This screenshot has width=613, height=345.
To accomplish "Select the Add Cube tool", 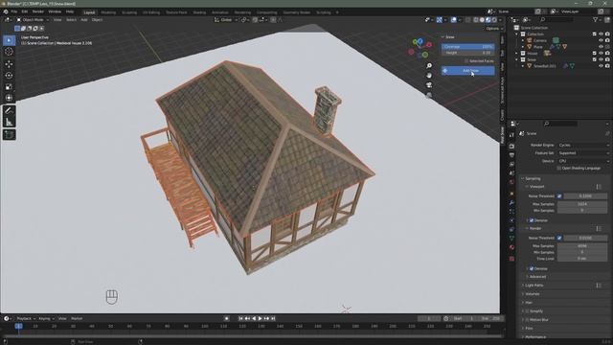I will (9, 135).
